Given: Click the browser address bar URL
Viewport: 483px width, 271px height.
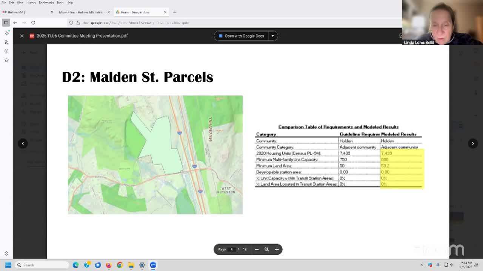Looking at the screenshot, I should coord(136,23).
